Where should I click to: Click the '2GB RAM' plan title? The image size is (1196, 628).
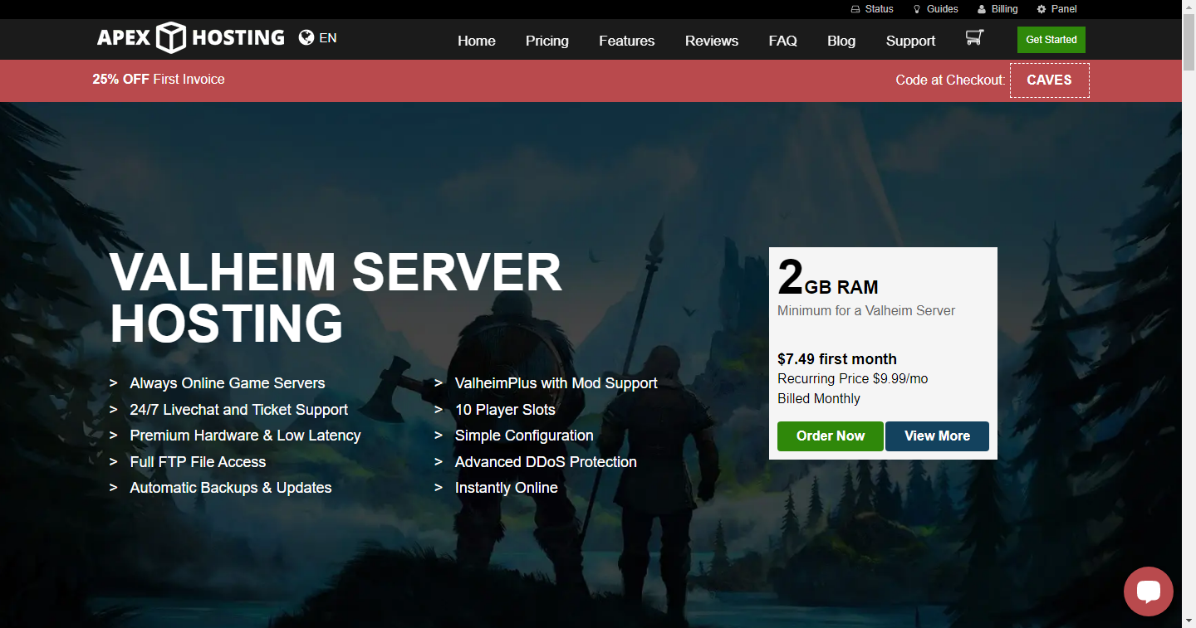(x=828, y=278)
